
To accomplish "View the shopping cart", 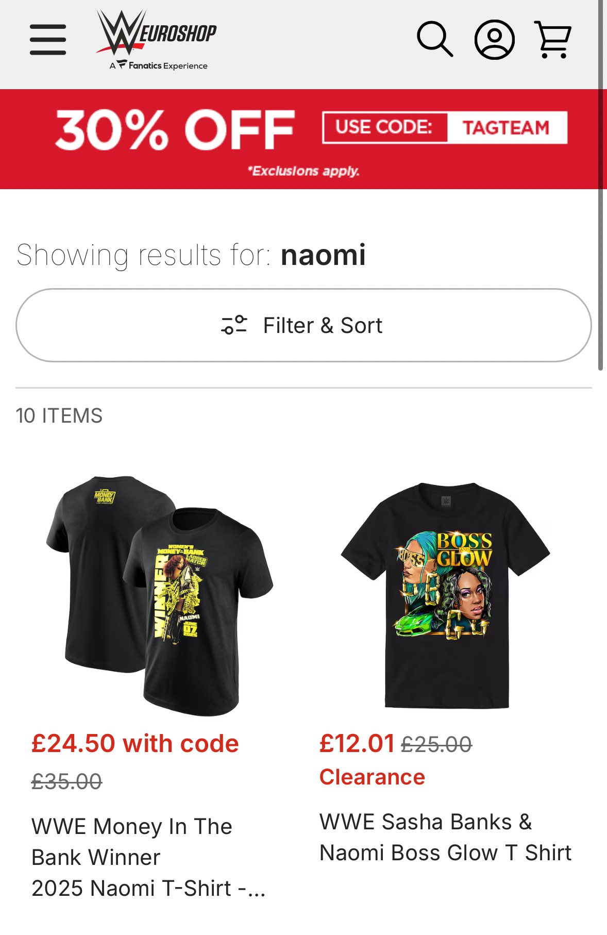I will (x=553, y=39).
